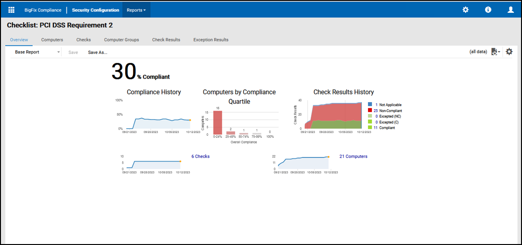This screenshot has height=245, width=522.
Task: Switch to the Checks tab
Action: pyautogui.click(x=83, y=40)
